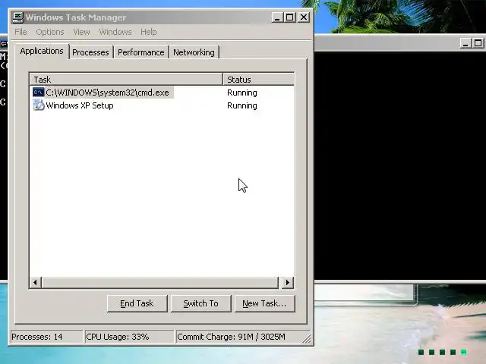486x364 pixels.
Task: Minimize the Windows Task Manager window
Action: point(277,17)
